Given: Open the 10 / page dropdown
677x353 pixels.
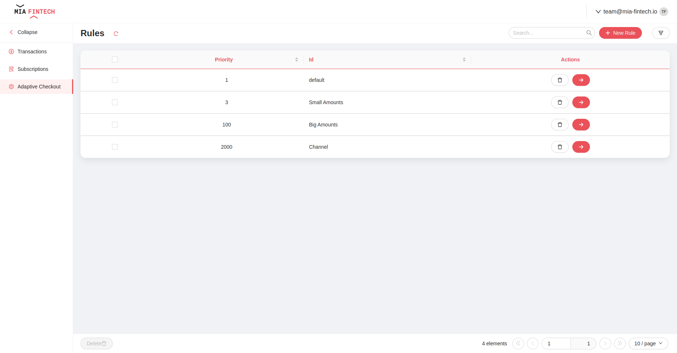Looking at the screenshot, I should pyautogui.click(x=648, y=343).
